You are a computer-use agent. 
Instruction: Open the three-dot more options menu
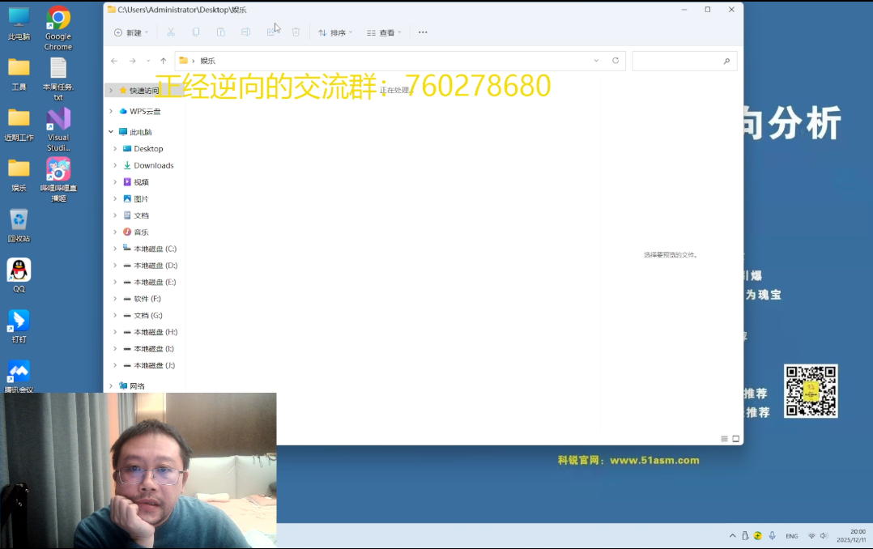click(423, 32)
